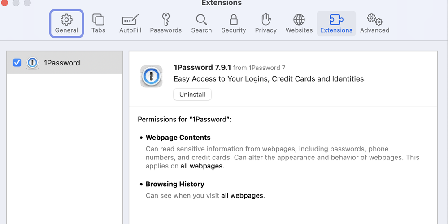Go to the Security lock pane
448x224 pixels.
(x=233, y=20)
